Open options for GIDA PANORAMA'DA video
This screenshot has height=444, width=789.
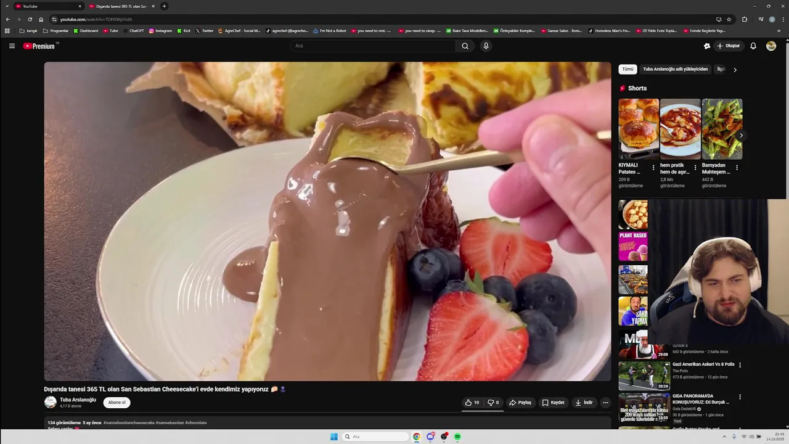740,397
